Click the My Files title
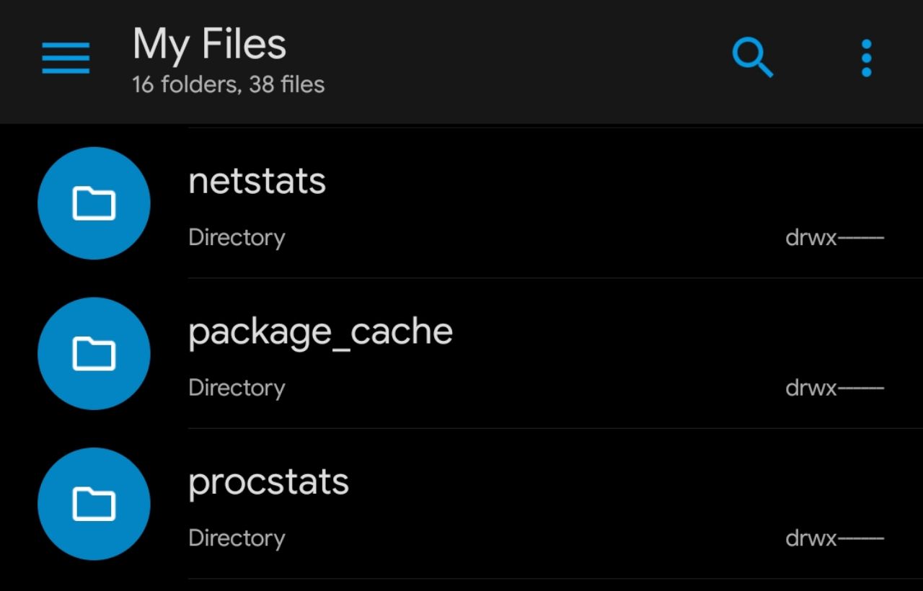 click(209, 44)
